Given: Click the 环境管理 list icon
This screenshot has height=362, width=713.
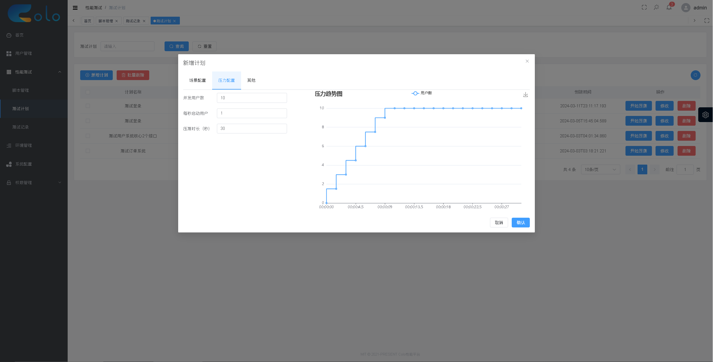Looking at the screenshot, I should [9, 146].
